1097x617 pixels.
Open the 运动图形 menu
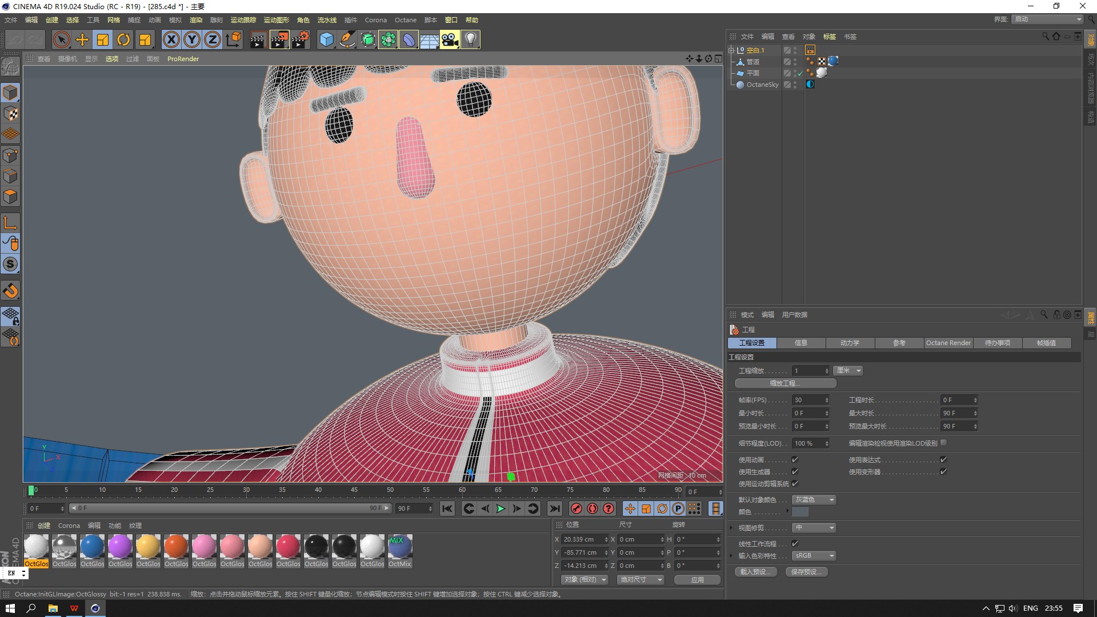276,20
